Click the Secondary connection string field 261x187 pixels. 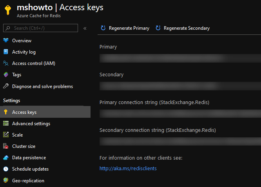point(180,141)
